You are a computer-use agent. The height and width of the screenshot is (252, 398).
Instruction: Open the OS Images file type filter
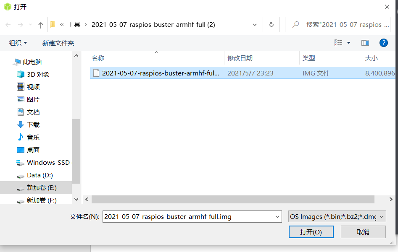337,217
